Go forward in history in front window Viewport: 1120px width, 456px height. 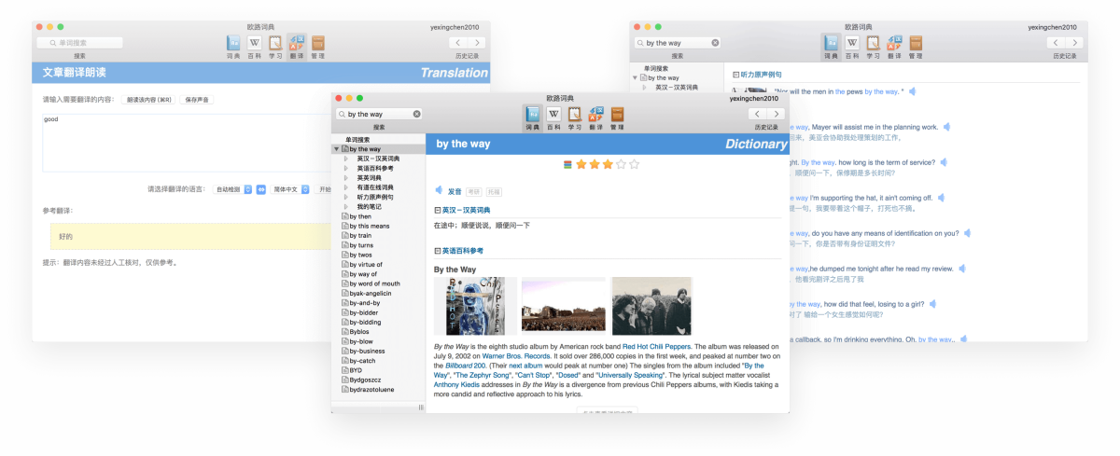(775, 114)
